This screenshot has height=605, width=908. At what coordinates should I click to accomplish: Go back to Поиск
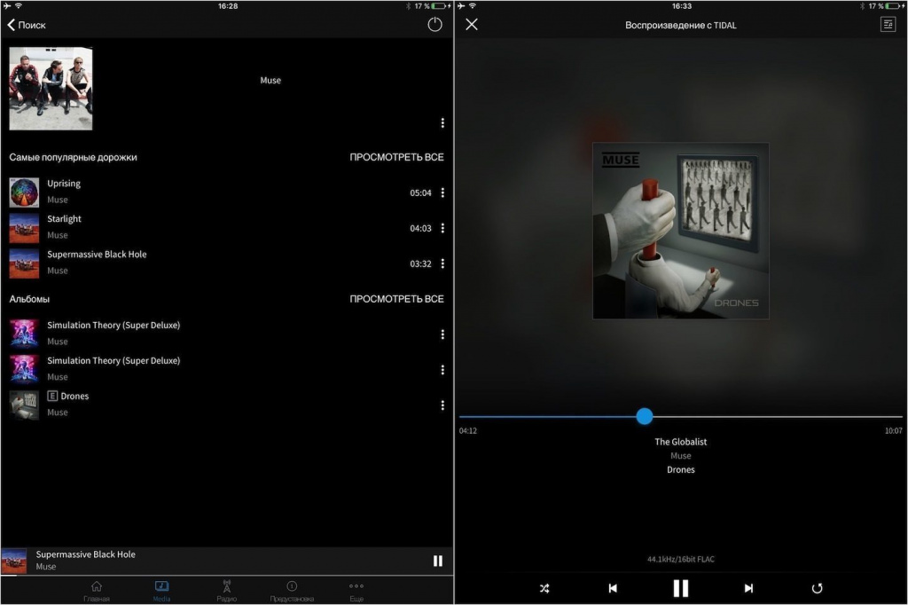[27, 25]
